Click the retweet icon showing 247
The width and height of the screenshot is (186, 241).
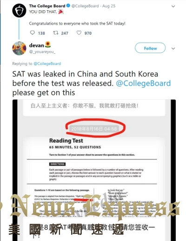(56, 33)
